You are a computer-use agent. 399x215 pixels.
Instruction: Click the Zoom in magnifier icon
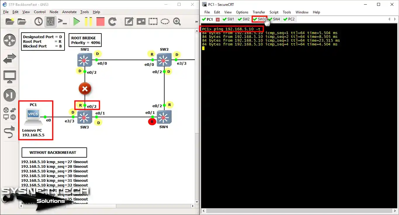click(x=177, y=22)
